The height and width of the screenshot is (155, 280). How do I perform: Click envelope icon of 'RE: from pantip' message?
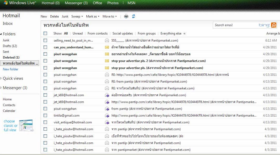coord(107,82)
